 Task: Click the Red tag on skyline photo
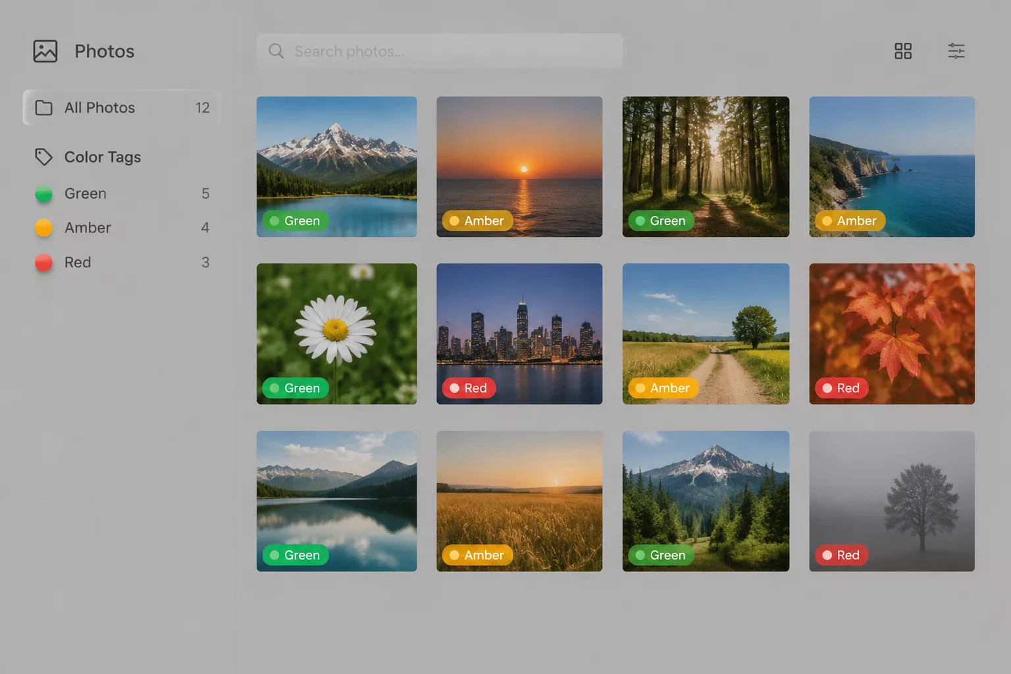click(x=469, y=388)
